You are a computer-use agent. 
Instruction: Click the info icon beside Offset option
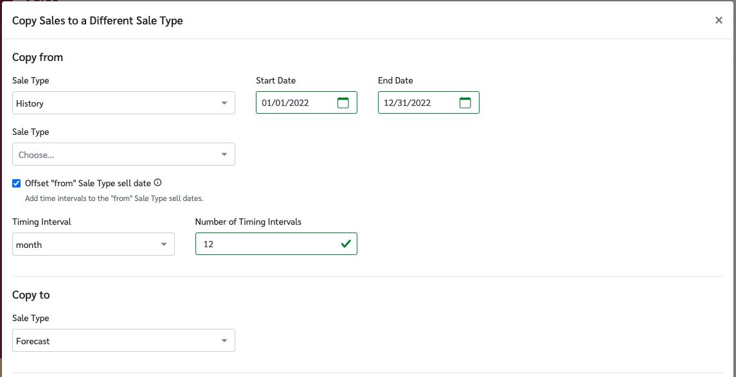click(x=157, y=182)
